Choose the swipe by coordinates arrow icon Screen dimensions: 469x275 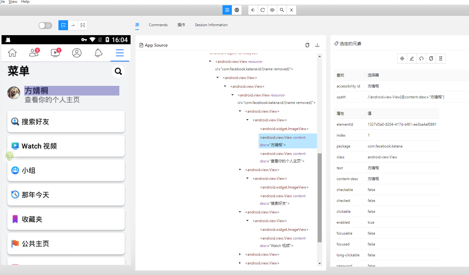(73, 25)
